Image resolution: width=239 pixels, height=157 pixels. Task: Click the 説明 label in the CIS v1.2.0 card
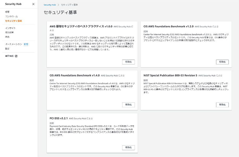pos(146,32)
